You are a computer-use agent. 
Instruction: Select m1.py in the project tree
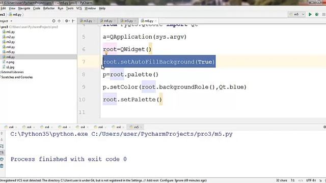pos(10,32)
